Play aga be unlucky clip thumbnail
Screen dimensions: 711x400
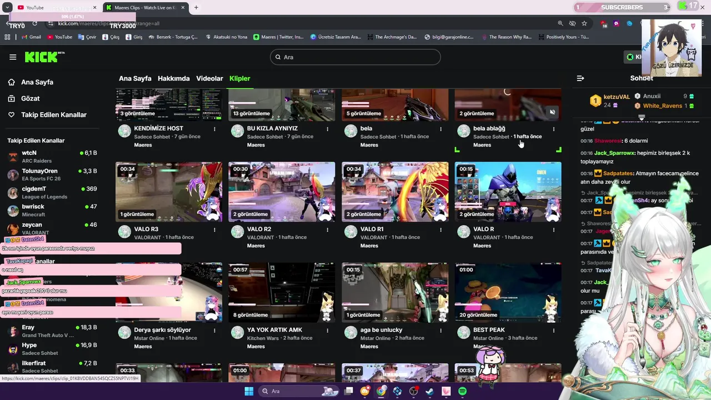click(395, 292)
